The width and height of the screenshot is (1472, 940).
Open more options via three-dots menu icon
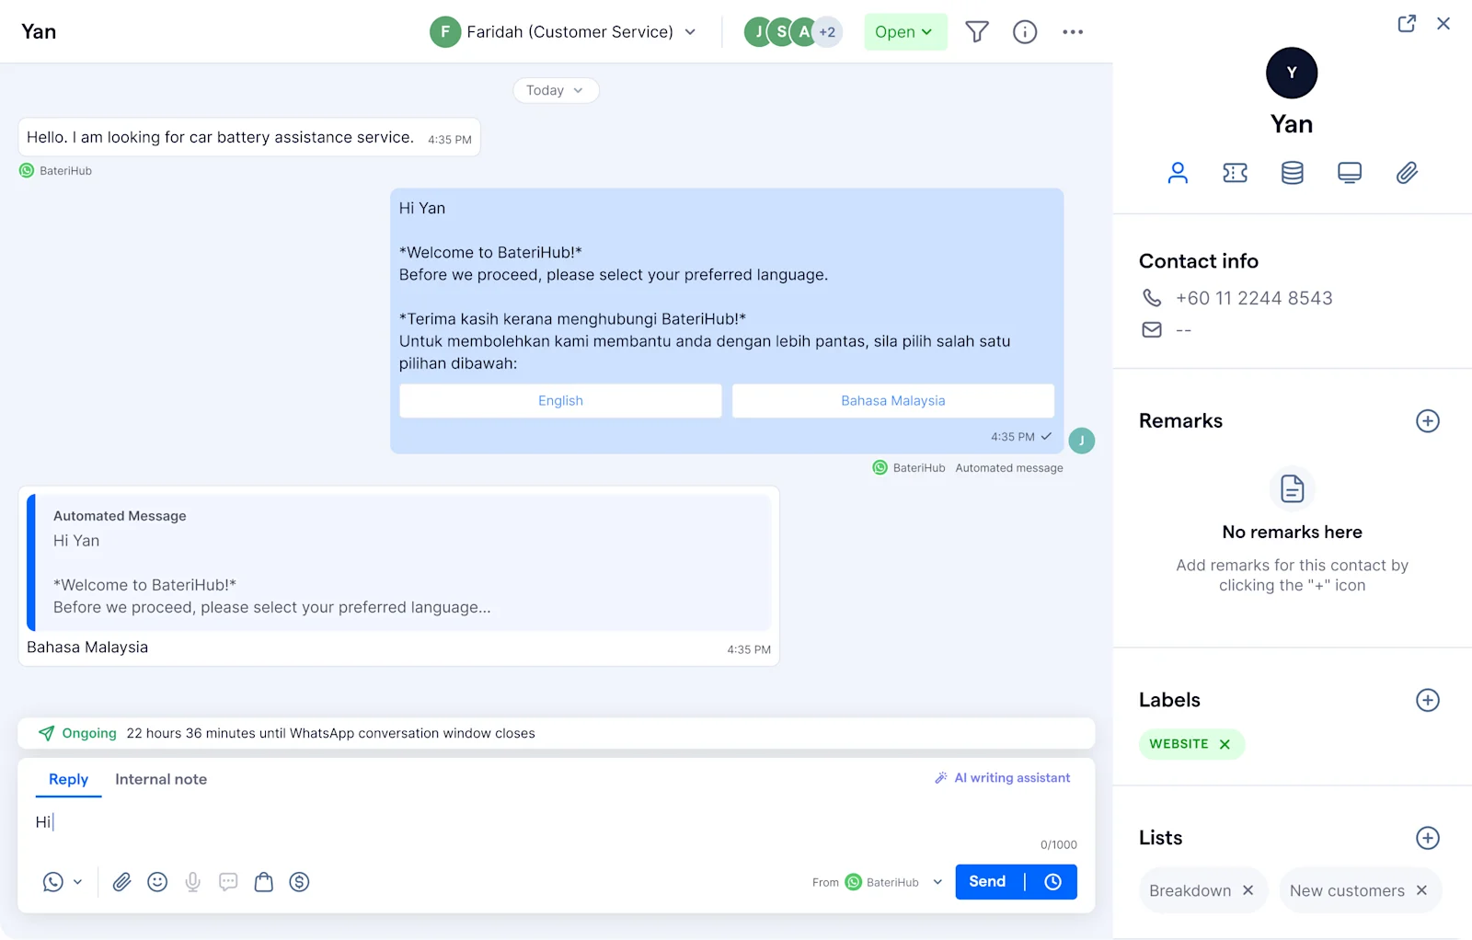(1072, 31)
